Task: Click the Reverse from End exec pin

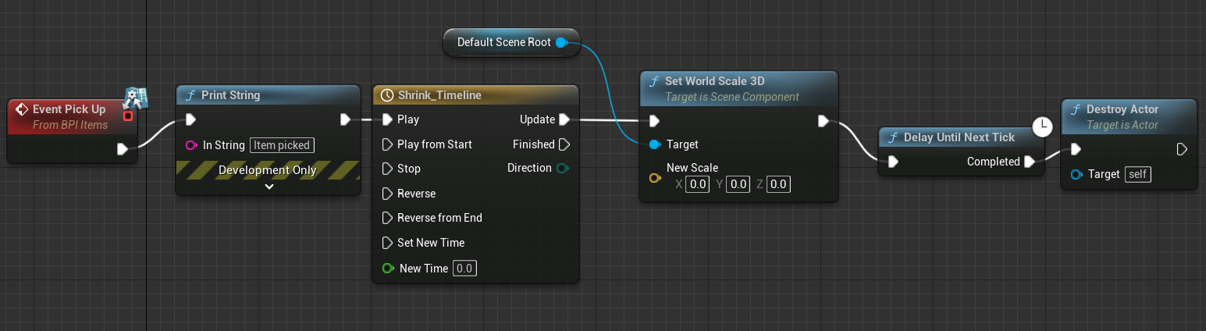Action: (x=388, y=218)
